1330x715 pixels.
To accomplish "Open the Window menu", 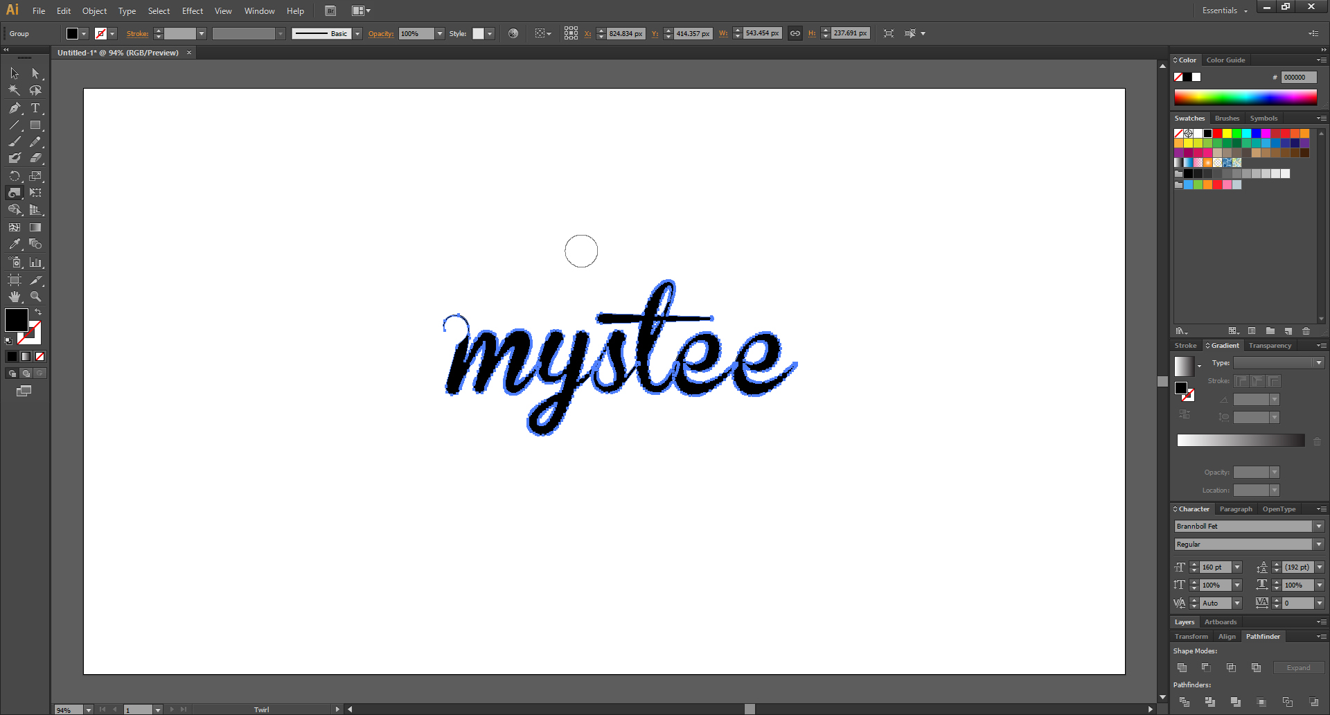I will [x=260, y=11].
